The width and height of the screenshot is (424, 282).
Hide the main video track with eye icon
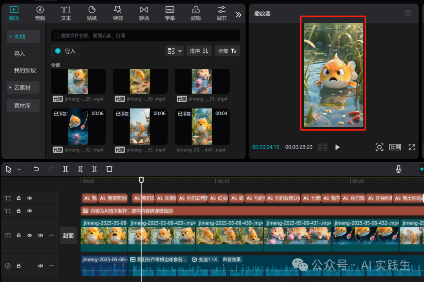tap(29, 235)
